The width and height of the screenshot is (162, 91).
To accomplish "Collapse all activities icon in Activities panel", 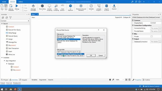I will [7, 18].
